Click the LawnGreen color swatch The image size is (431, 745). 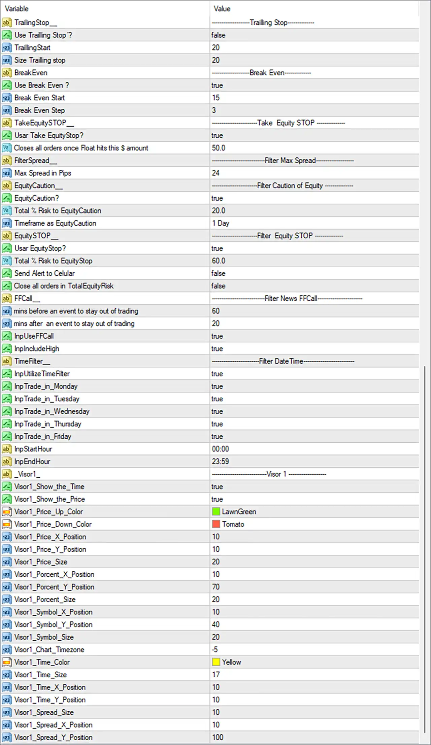click(216, 512)
